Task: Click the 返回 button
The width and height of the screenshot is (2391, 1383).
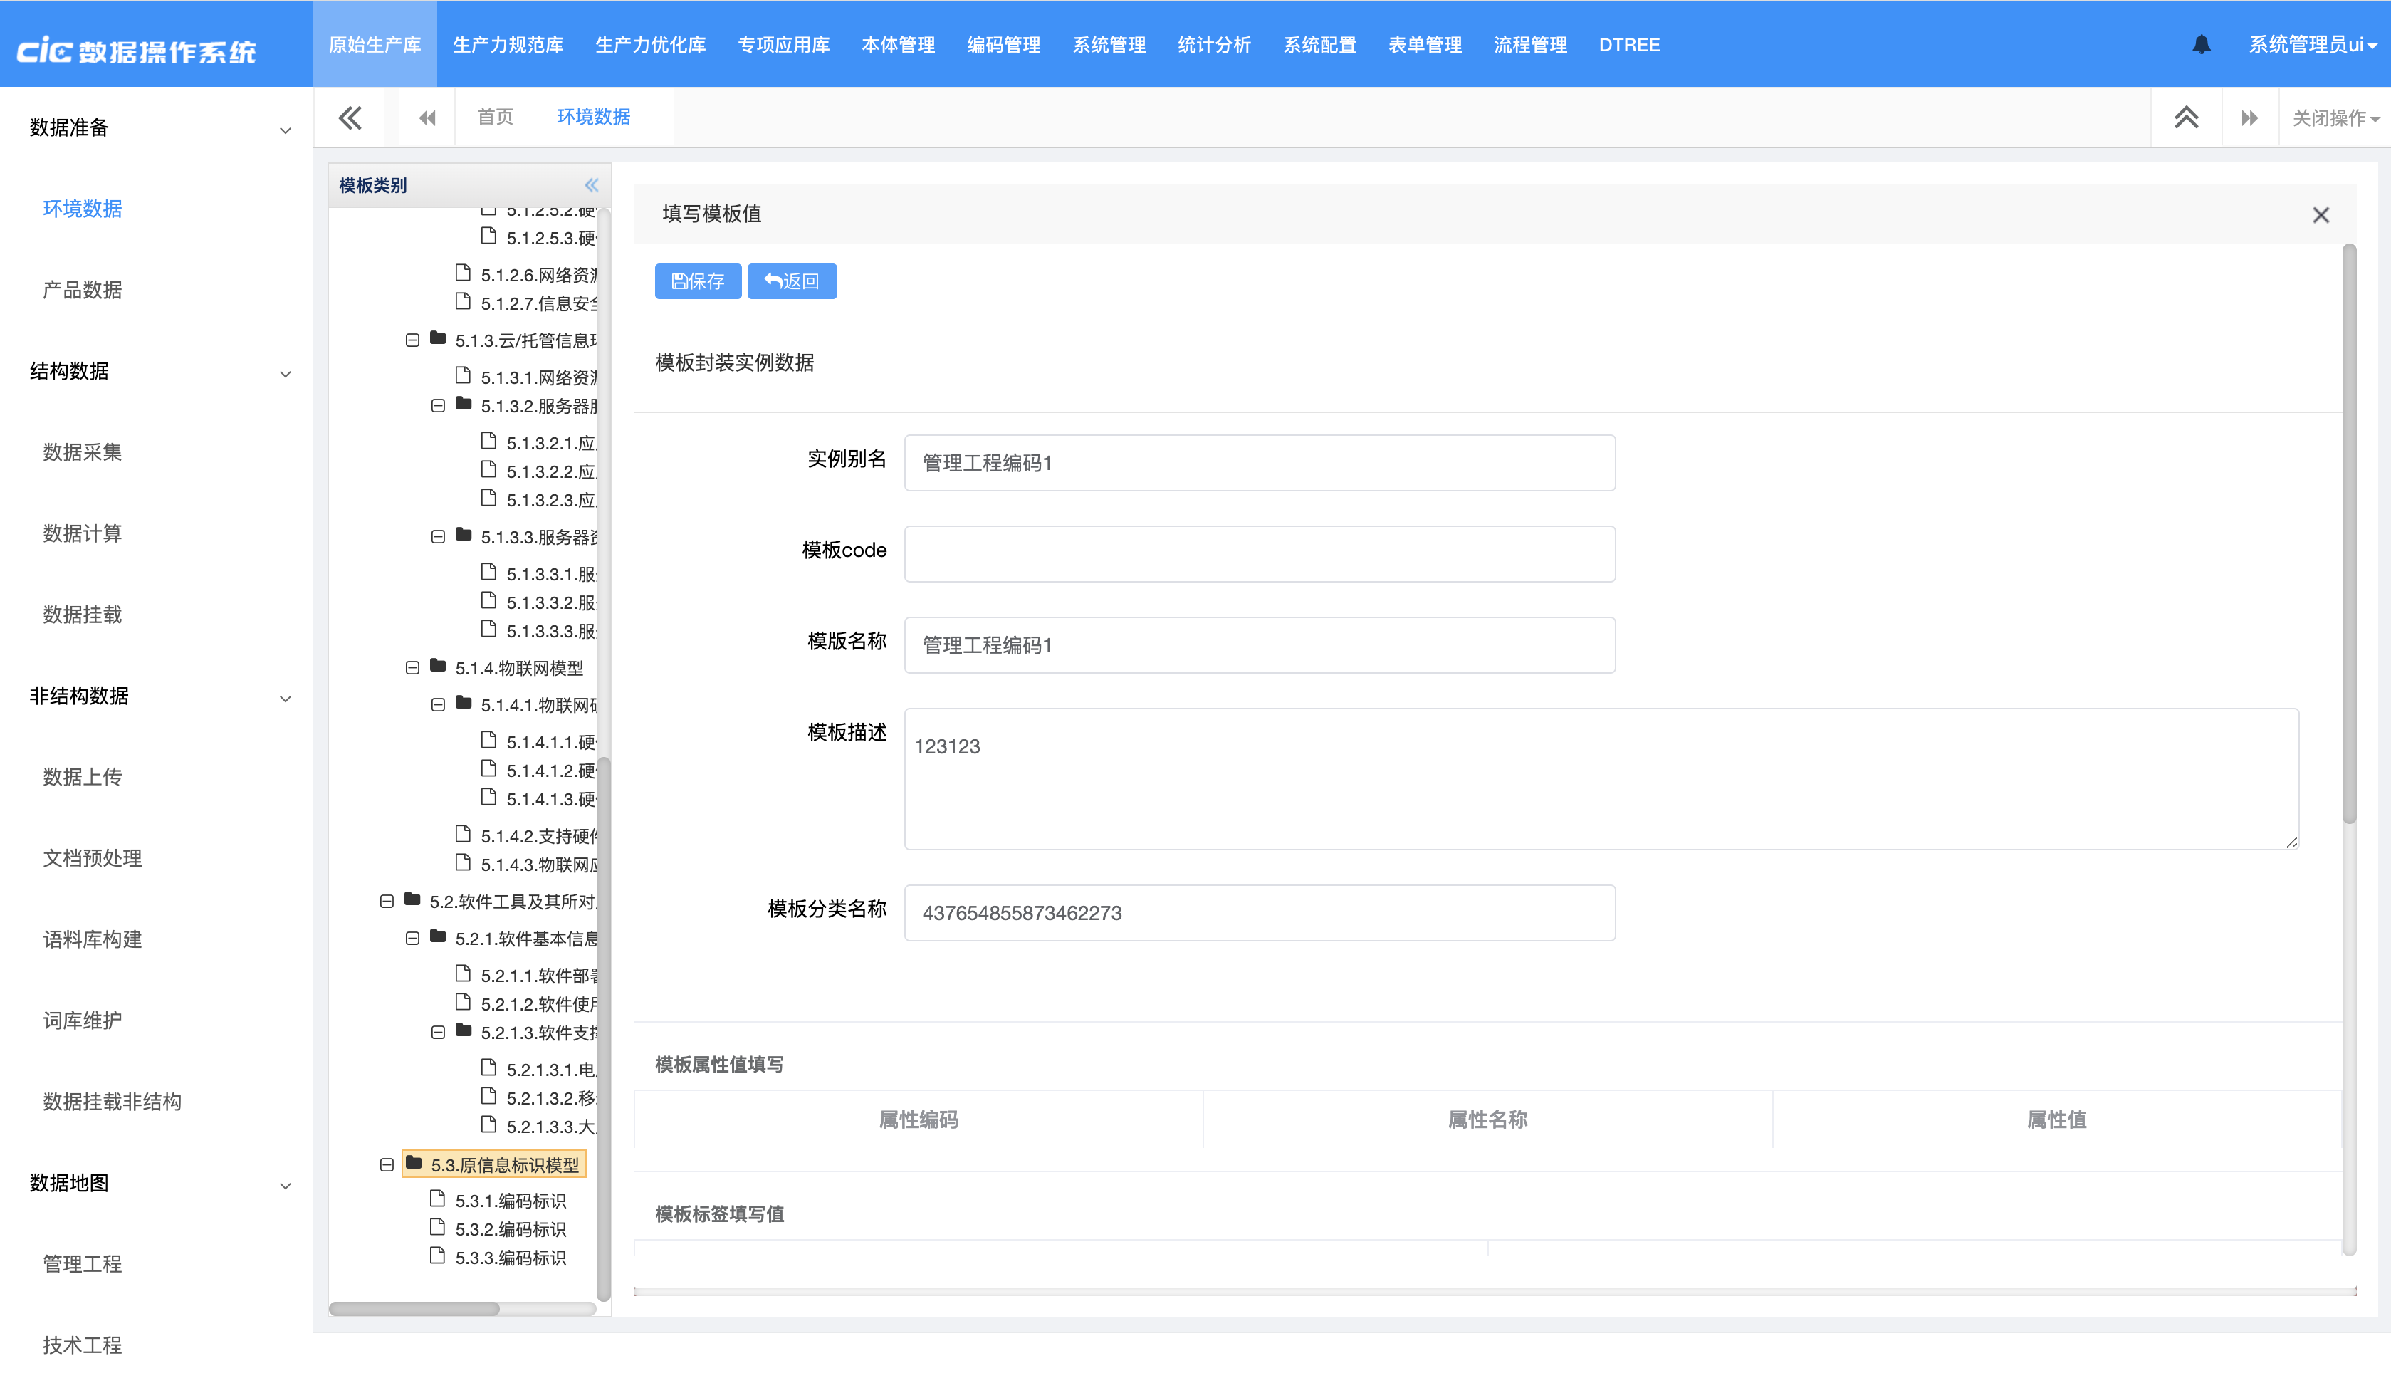Action: click(791, 281)
